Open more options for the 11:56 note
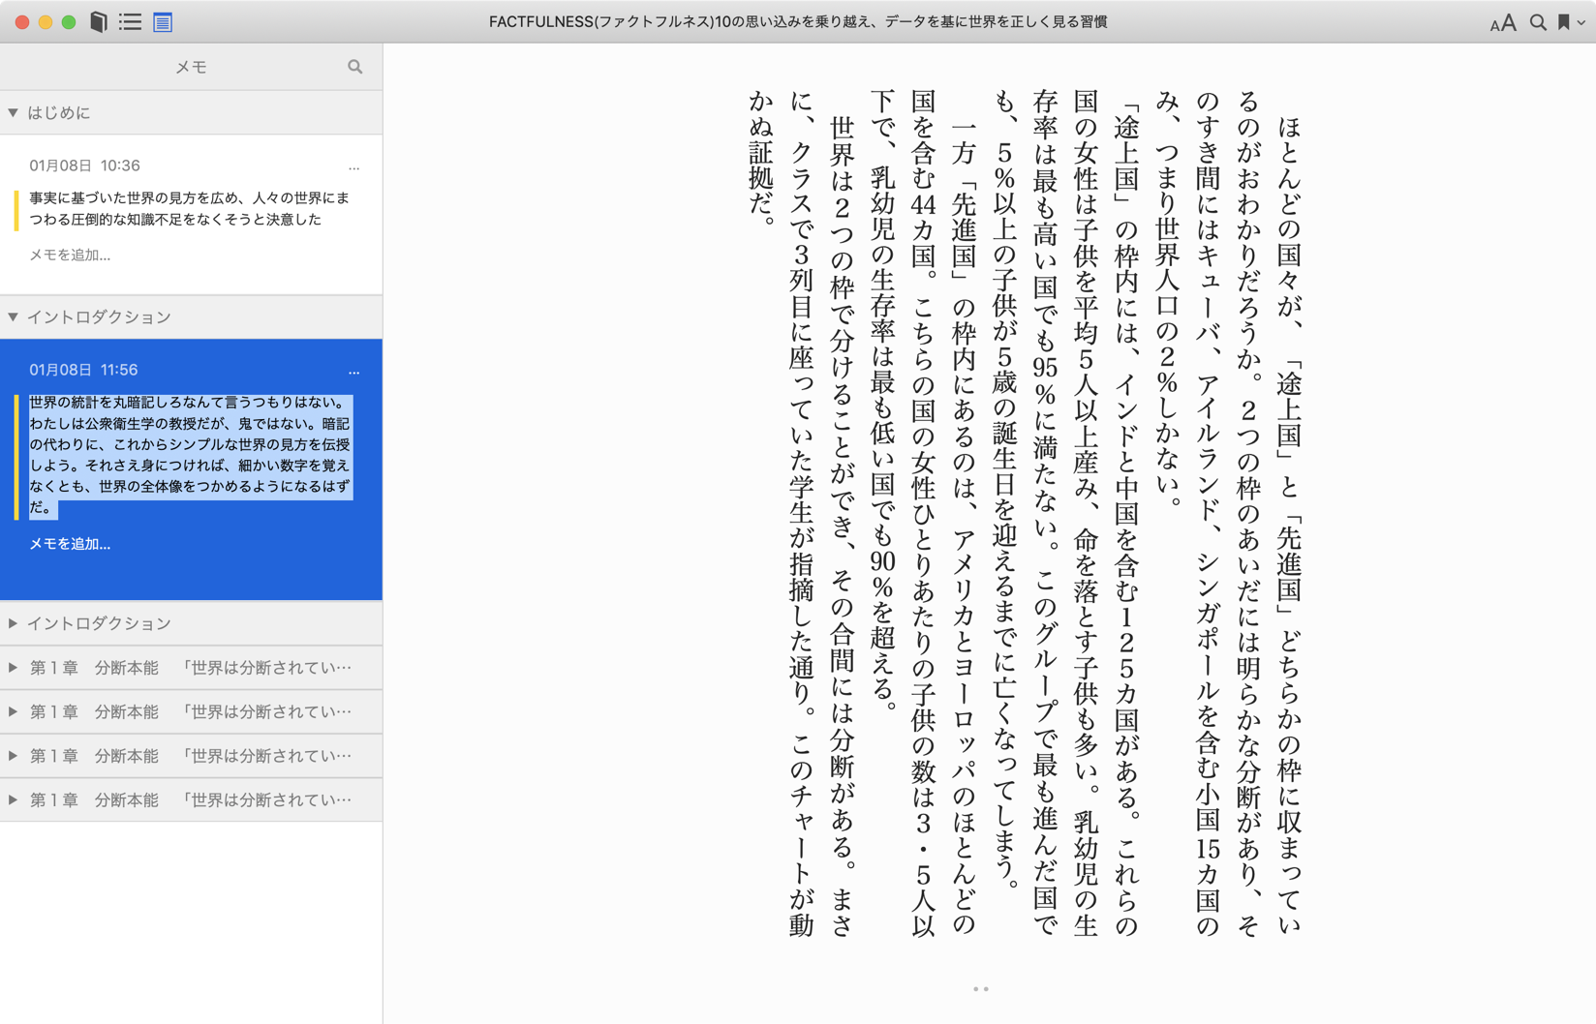Image resolution: width=1596 pixels, height=1024 pixels. click(x=353, y=371)
